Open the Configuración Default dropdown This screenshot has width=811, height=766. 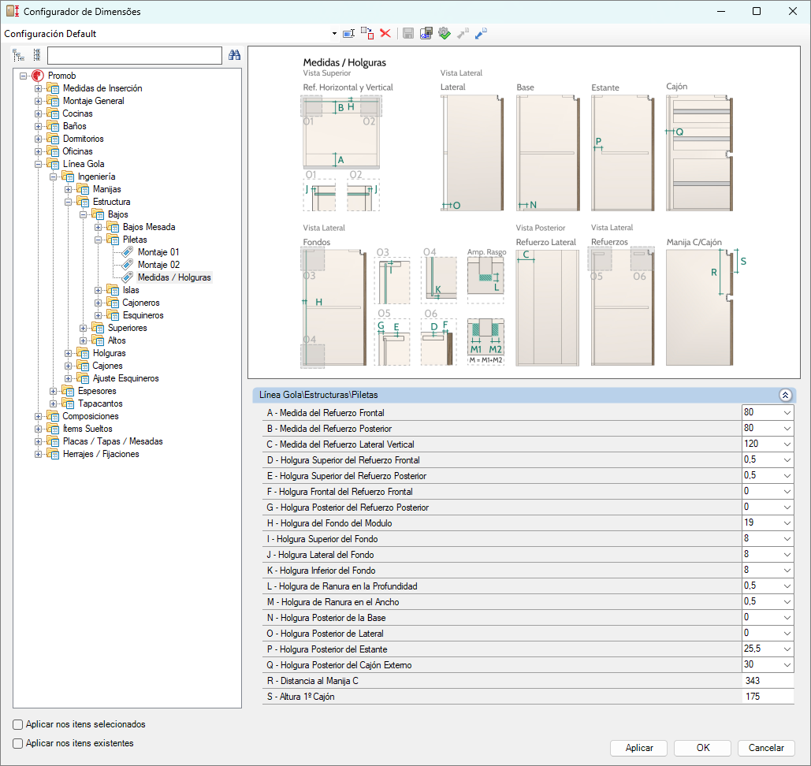(x=334, y=34)
